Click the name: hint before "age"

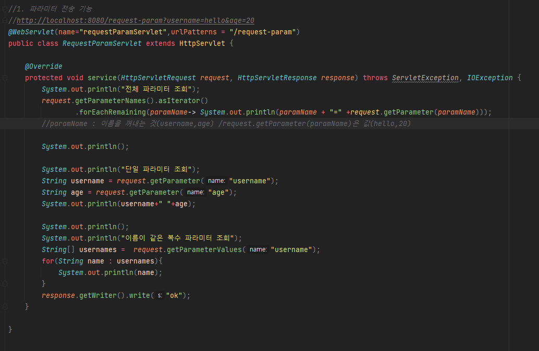(195, 193)
